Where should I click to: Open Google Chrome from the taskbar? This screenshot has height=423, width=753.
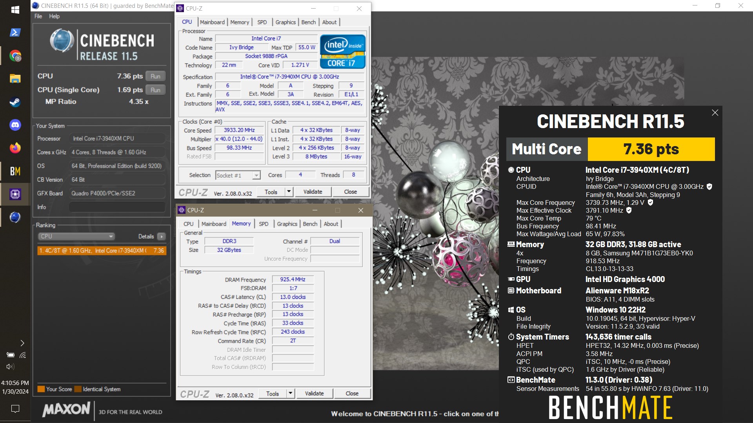(x=15, y=56)
